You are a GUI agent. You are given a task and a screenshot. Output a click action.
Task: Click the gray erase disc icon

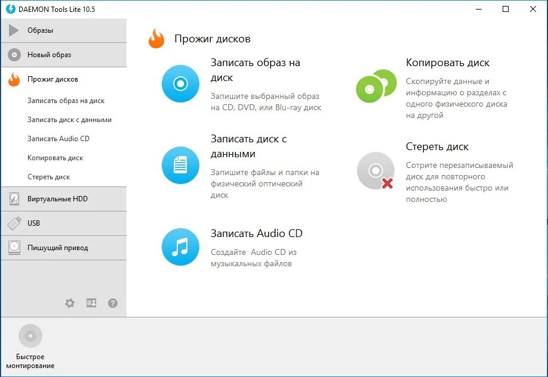[375, 171]
